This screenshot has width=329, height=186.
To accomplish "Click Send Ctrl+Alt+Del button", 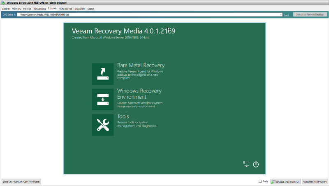I will [21, 181].
